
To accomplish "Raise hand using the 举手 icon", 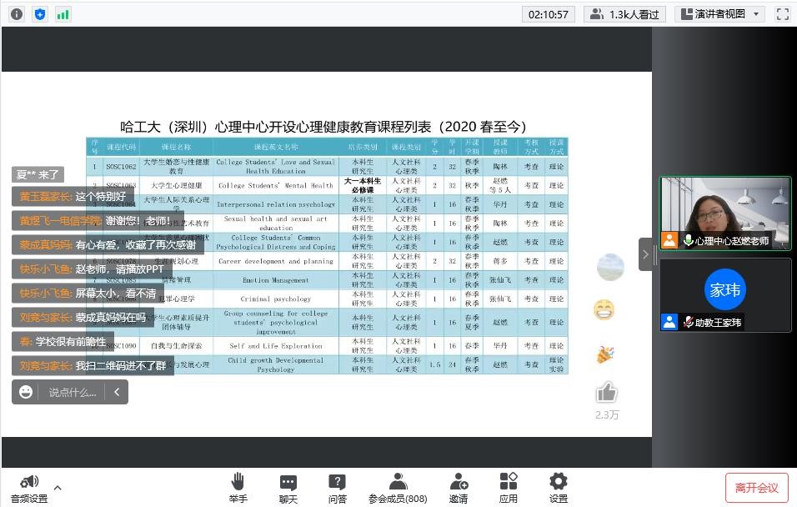I will (238, 482).
